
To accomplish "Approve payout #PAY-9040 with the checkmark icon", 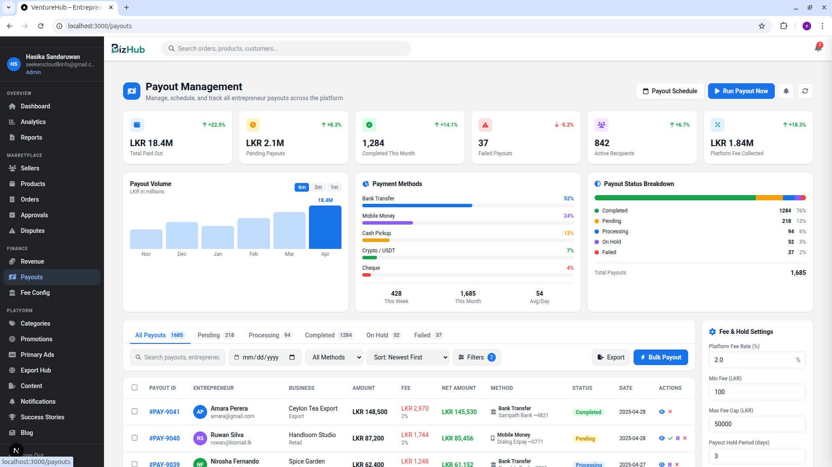I will [670, 438].
